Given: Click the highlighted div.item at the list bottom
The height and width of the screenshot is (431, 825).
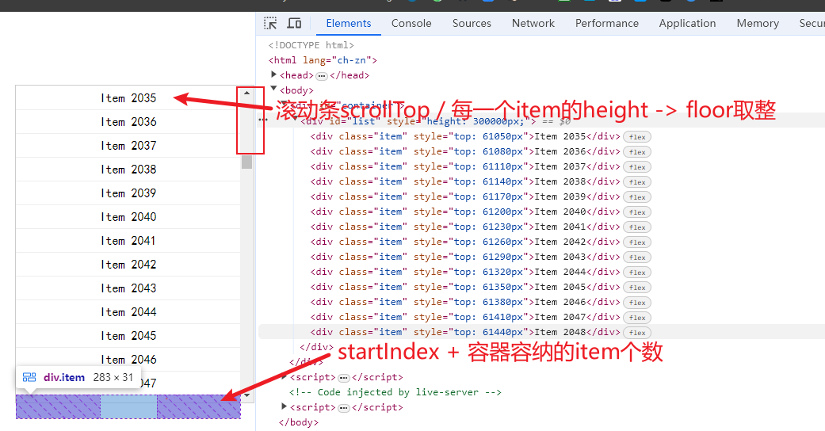Looking at the screenshot, I should click(x=128, y=406).
